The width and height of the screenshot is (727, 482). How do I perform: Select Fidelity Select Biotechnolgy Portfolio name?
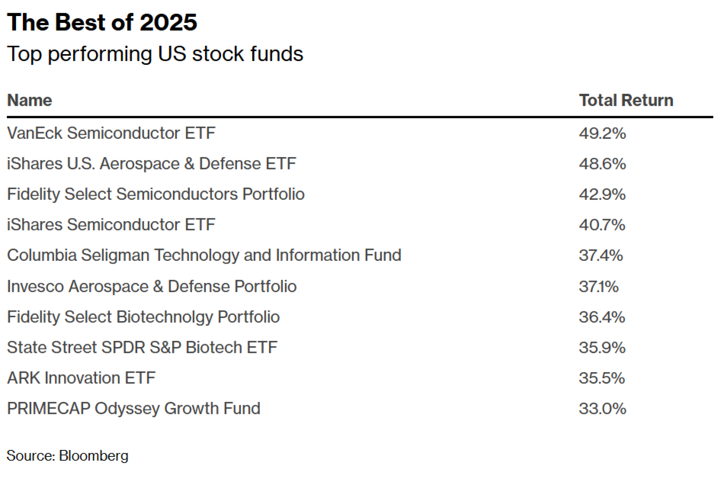point(143,317)
